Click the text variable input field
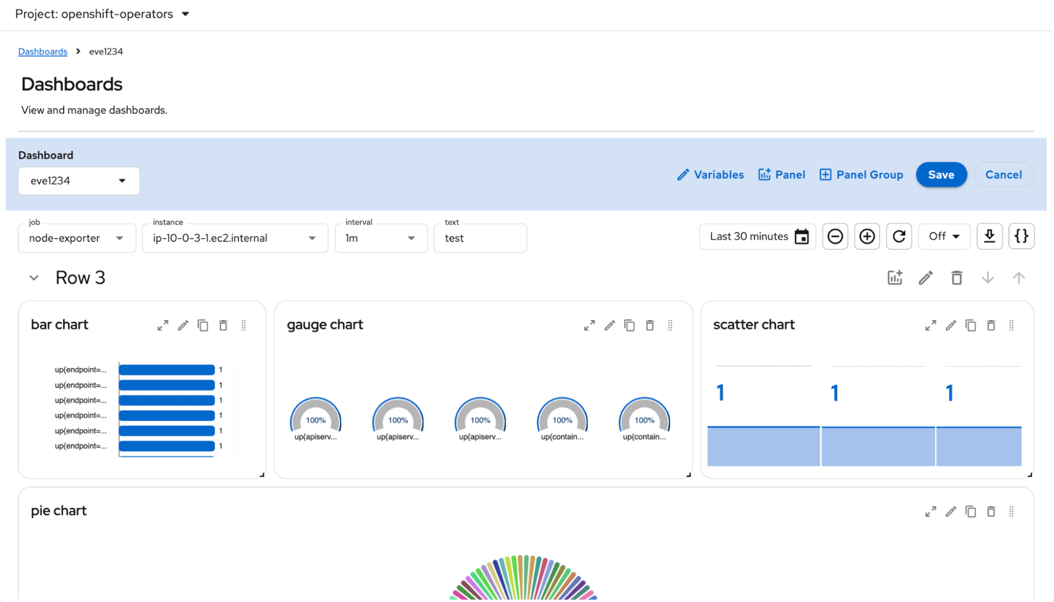The width and height of the screenshot is (1054, 602). 480,238
